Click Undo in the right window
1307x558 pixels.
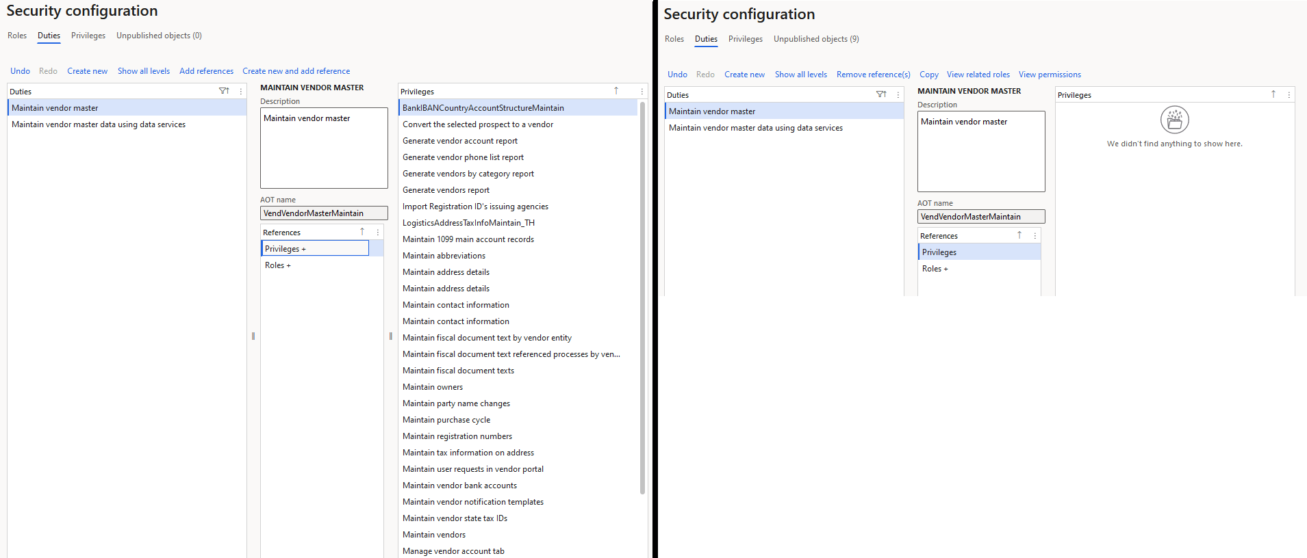click(677, 75)
